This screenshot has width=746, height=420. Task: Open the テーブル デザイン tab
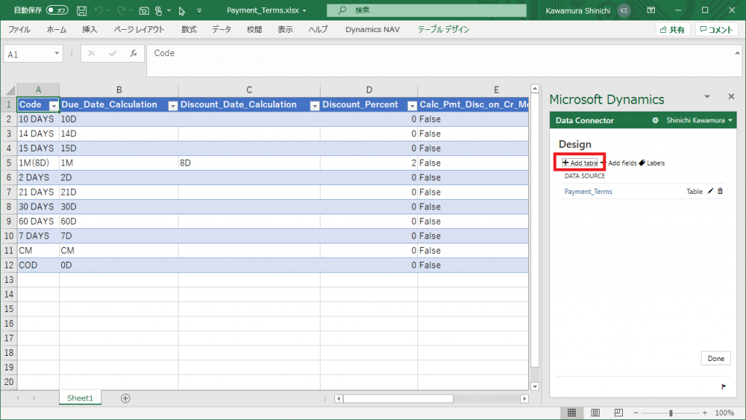[444, 29]
